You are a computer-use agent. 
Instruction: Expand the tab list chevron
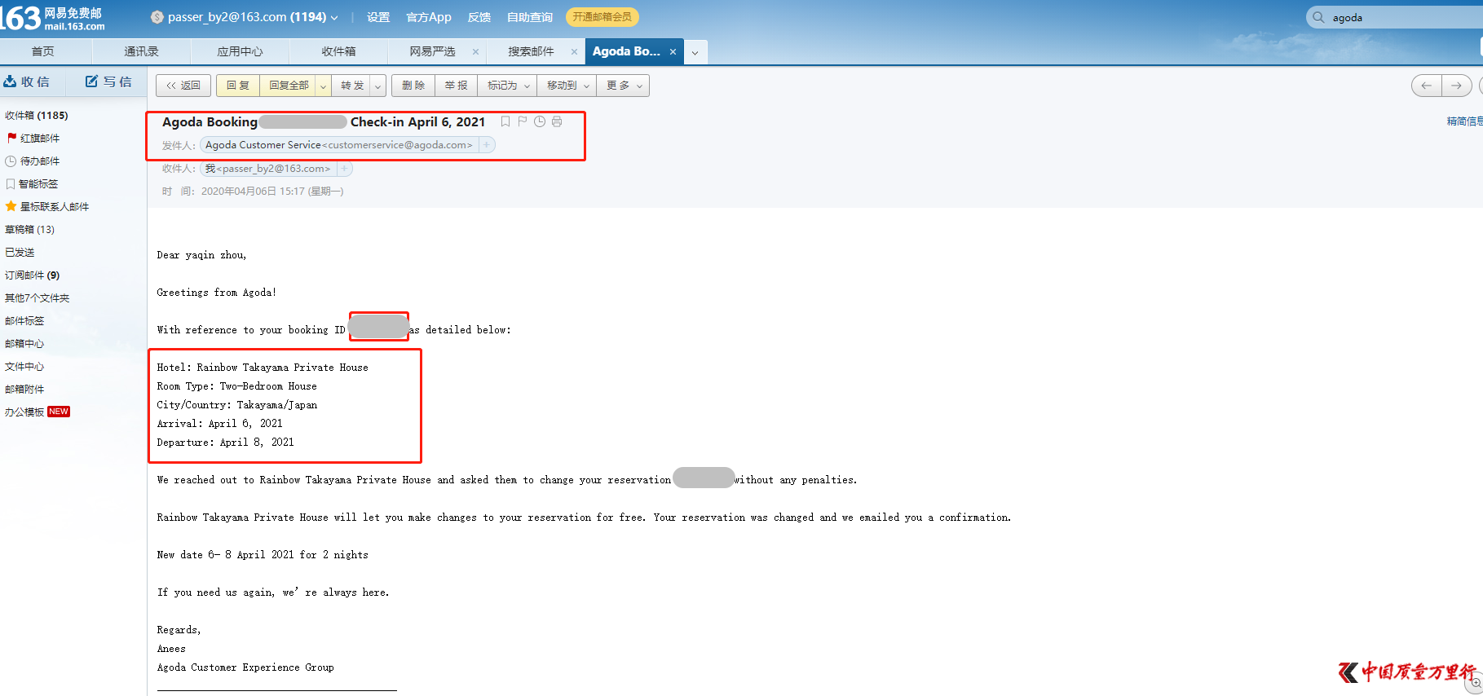click(695, 52)
